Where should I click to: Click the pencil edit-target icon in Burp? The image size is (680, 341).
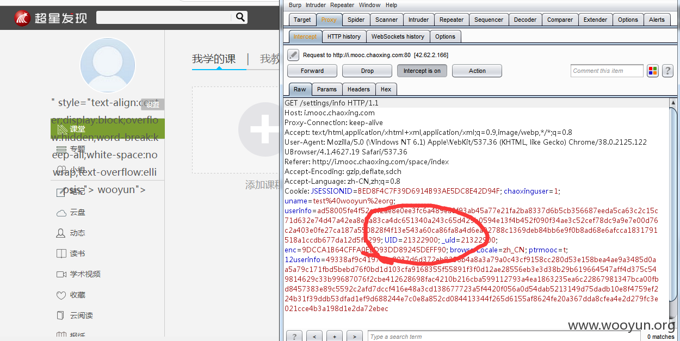click(x=293, y=54)
